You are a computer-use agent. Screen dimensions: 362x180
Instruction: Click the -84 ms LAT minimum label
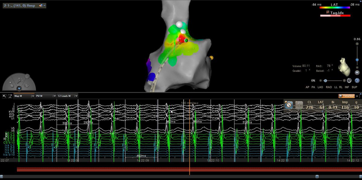pyautogui.click(x=316, y=4)
